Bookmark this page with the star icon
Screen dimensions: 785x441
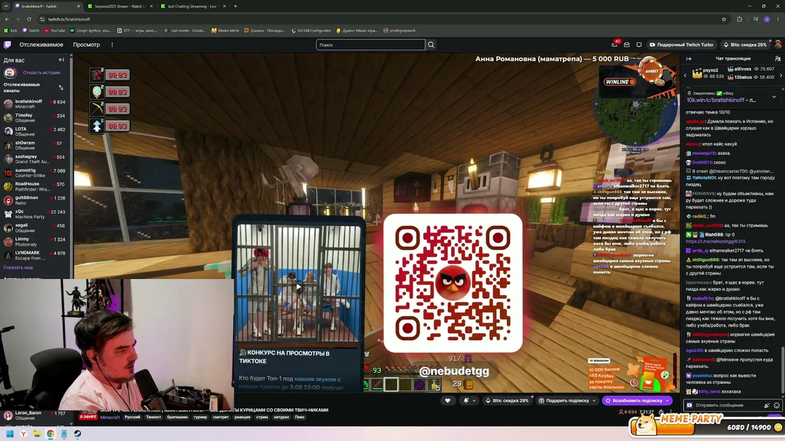[x=724, y=19]
